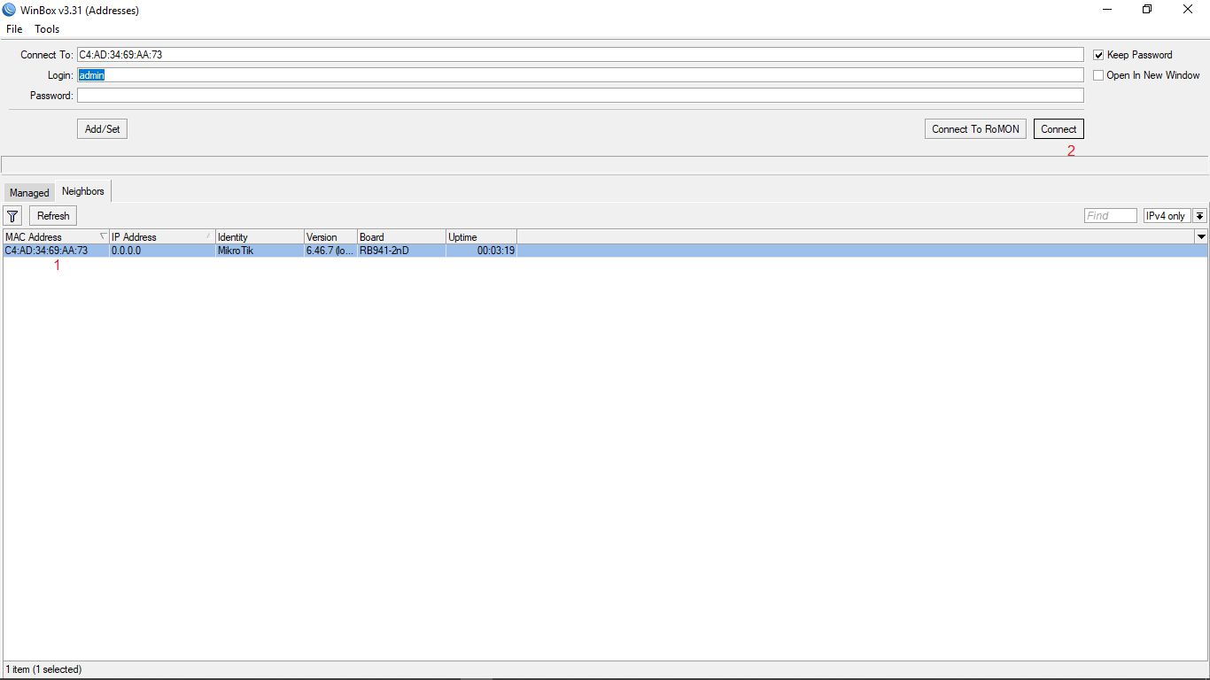This screenshot has width=1210, height=680.
Task: Select MAC address C4:AD:34:69:AA:73 row cell
Action: coord(56,251)
